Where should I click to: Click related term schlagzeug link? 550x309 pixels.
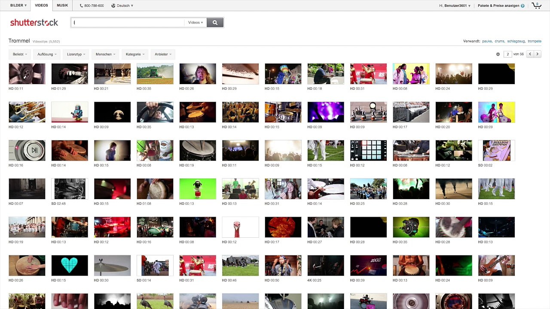[516, 41]
